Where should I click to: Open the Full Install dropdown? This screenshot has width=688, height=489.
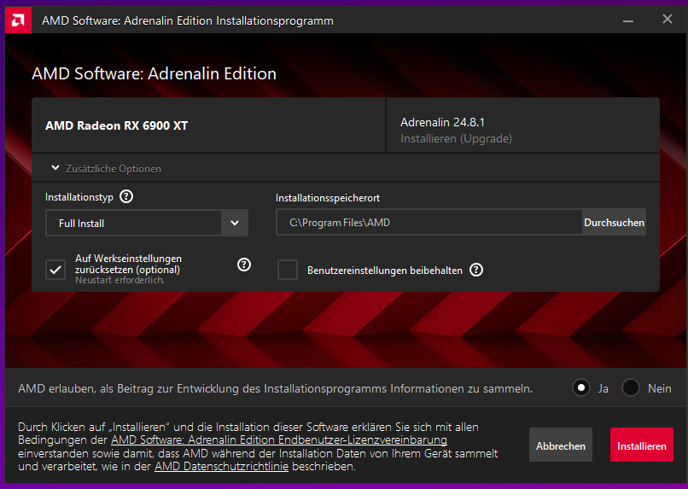pos(147,223)
